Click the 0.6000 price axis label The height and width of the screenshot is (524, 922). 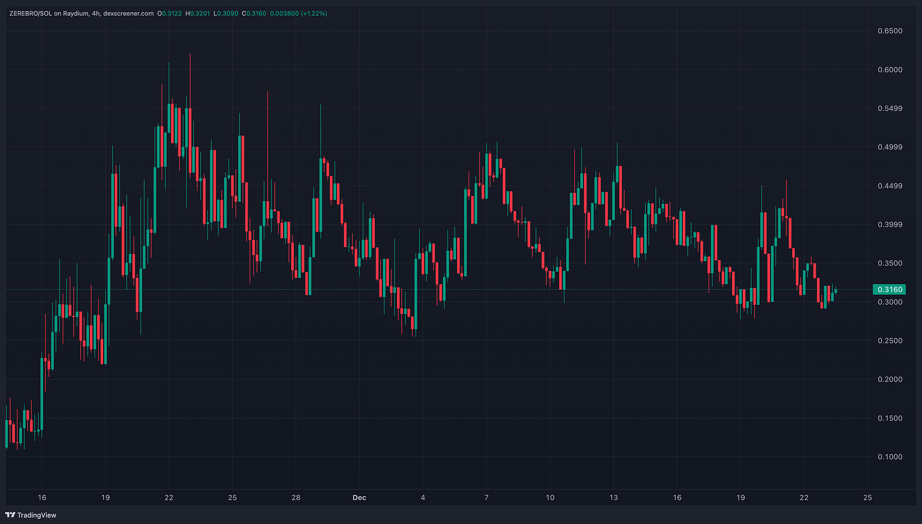point(890,70)
